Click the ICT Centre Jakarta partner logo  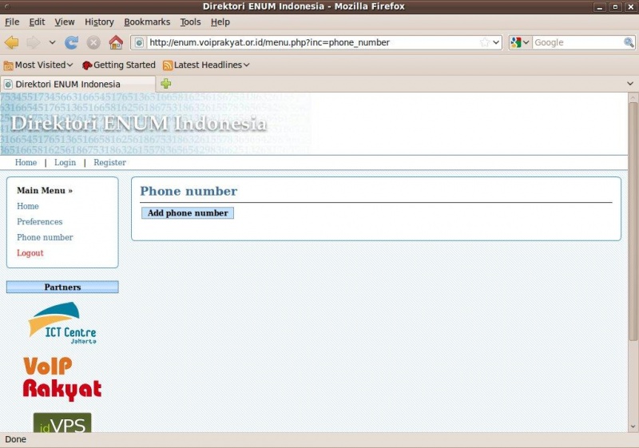point(62,323)
